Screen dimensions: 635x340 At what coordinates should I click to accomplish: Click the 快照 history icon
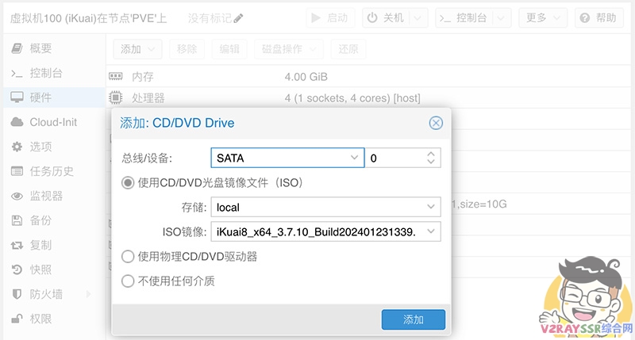pyautogui.click(x=17, y=269)
